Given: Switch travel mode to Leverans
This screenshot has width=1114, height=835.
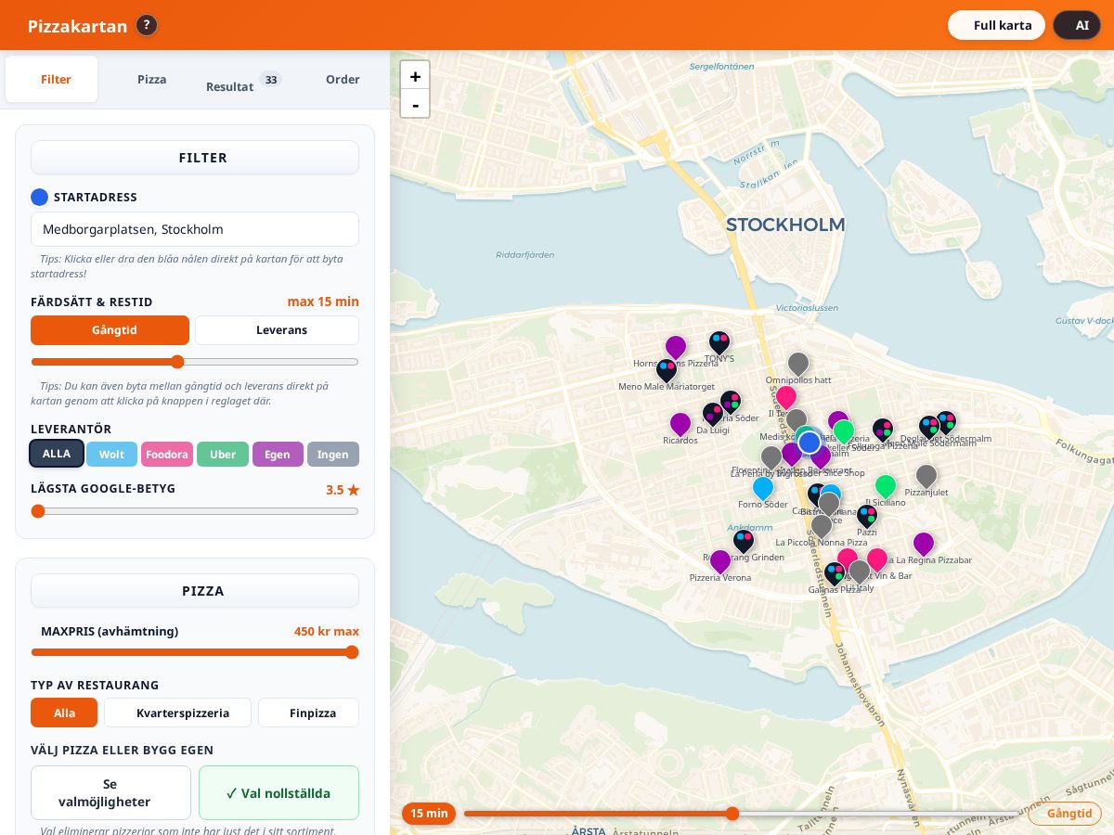Looking at the screenshot, I should [277, 330].
